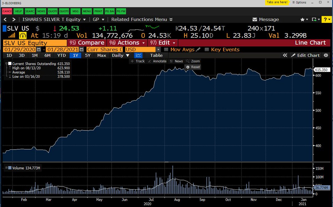Image resolution: width=333 pixels, height=207 pixels.
Task: Click the green PRINT key button
Action: click(x=98, y=11)
